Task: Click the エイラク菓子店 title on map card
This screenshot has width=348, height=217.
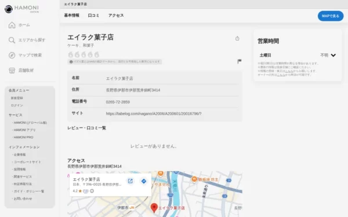Action: pyautogui.click(x=86, y=179)
